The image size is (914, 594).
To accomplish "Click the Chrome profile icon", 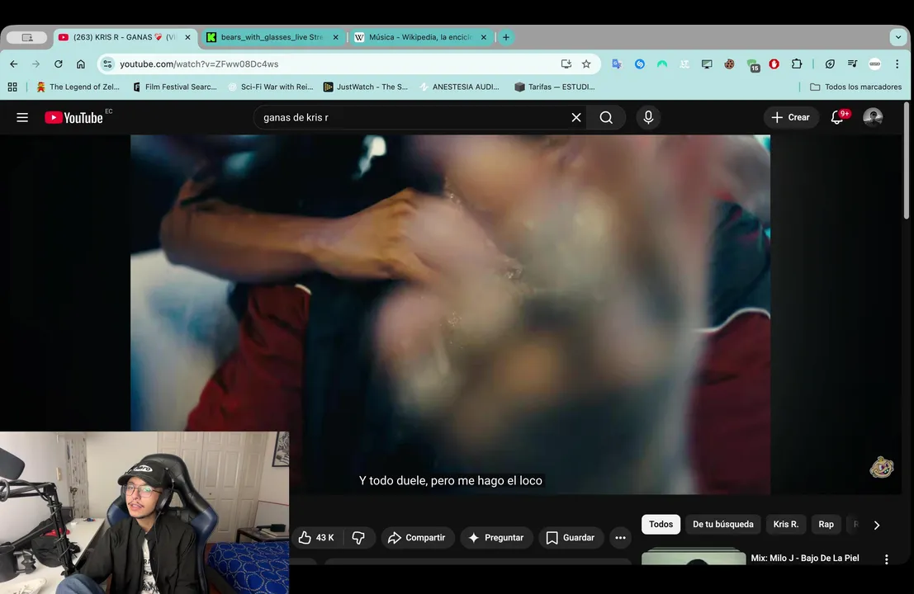I will point(875,64).
